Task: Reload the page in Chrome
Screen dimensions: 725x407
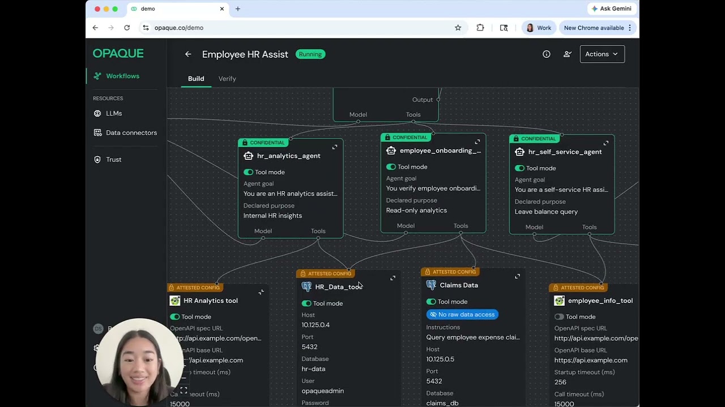Action: (x=127, y=28)
